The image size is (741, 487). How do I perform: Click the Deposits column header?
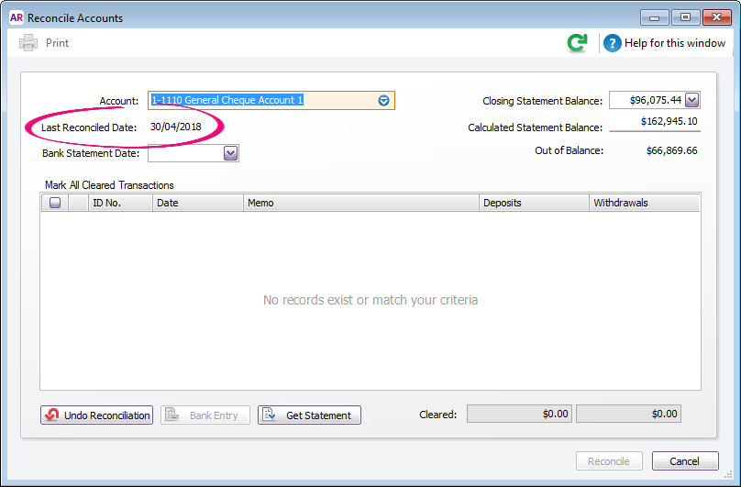click(534, 203)
